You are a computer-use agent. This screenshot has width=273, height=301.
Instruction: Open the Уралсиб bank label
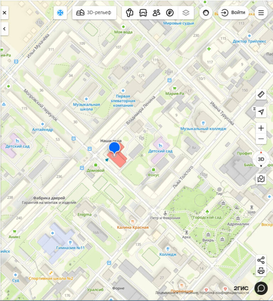pyautogui.click(x=95, y=290)
